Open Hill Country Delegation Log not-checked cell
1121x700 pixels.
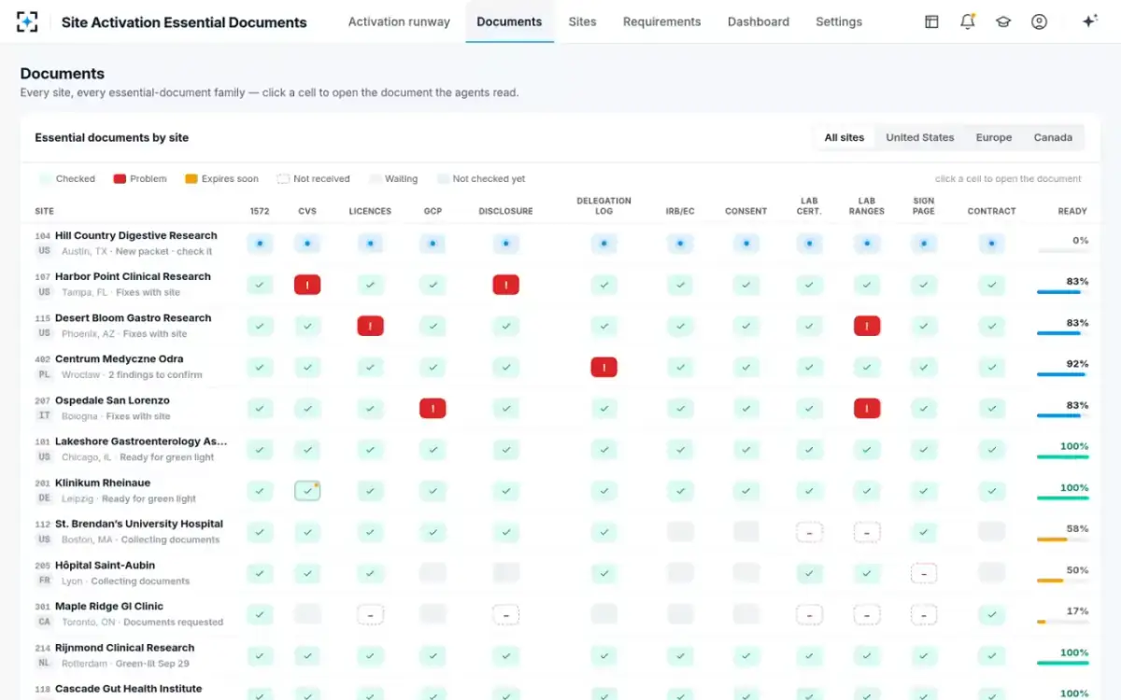coord(603,244)
